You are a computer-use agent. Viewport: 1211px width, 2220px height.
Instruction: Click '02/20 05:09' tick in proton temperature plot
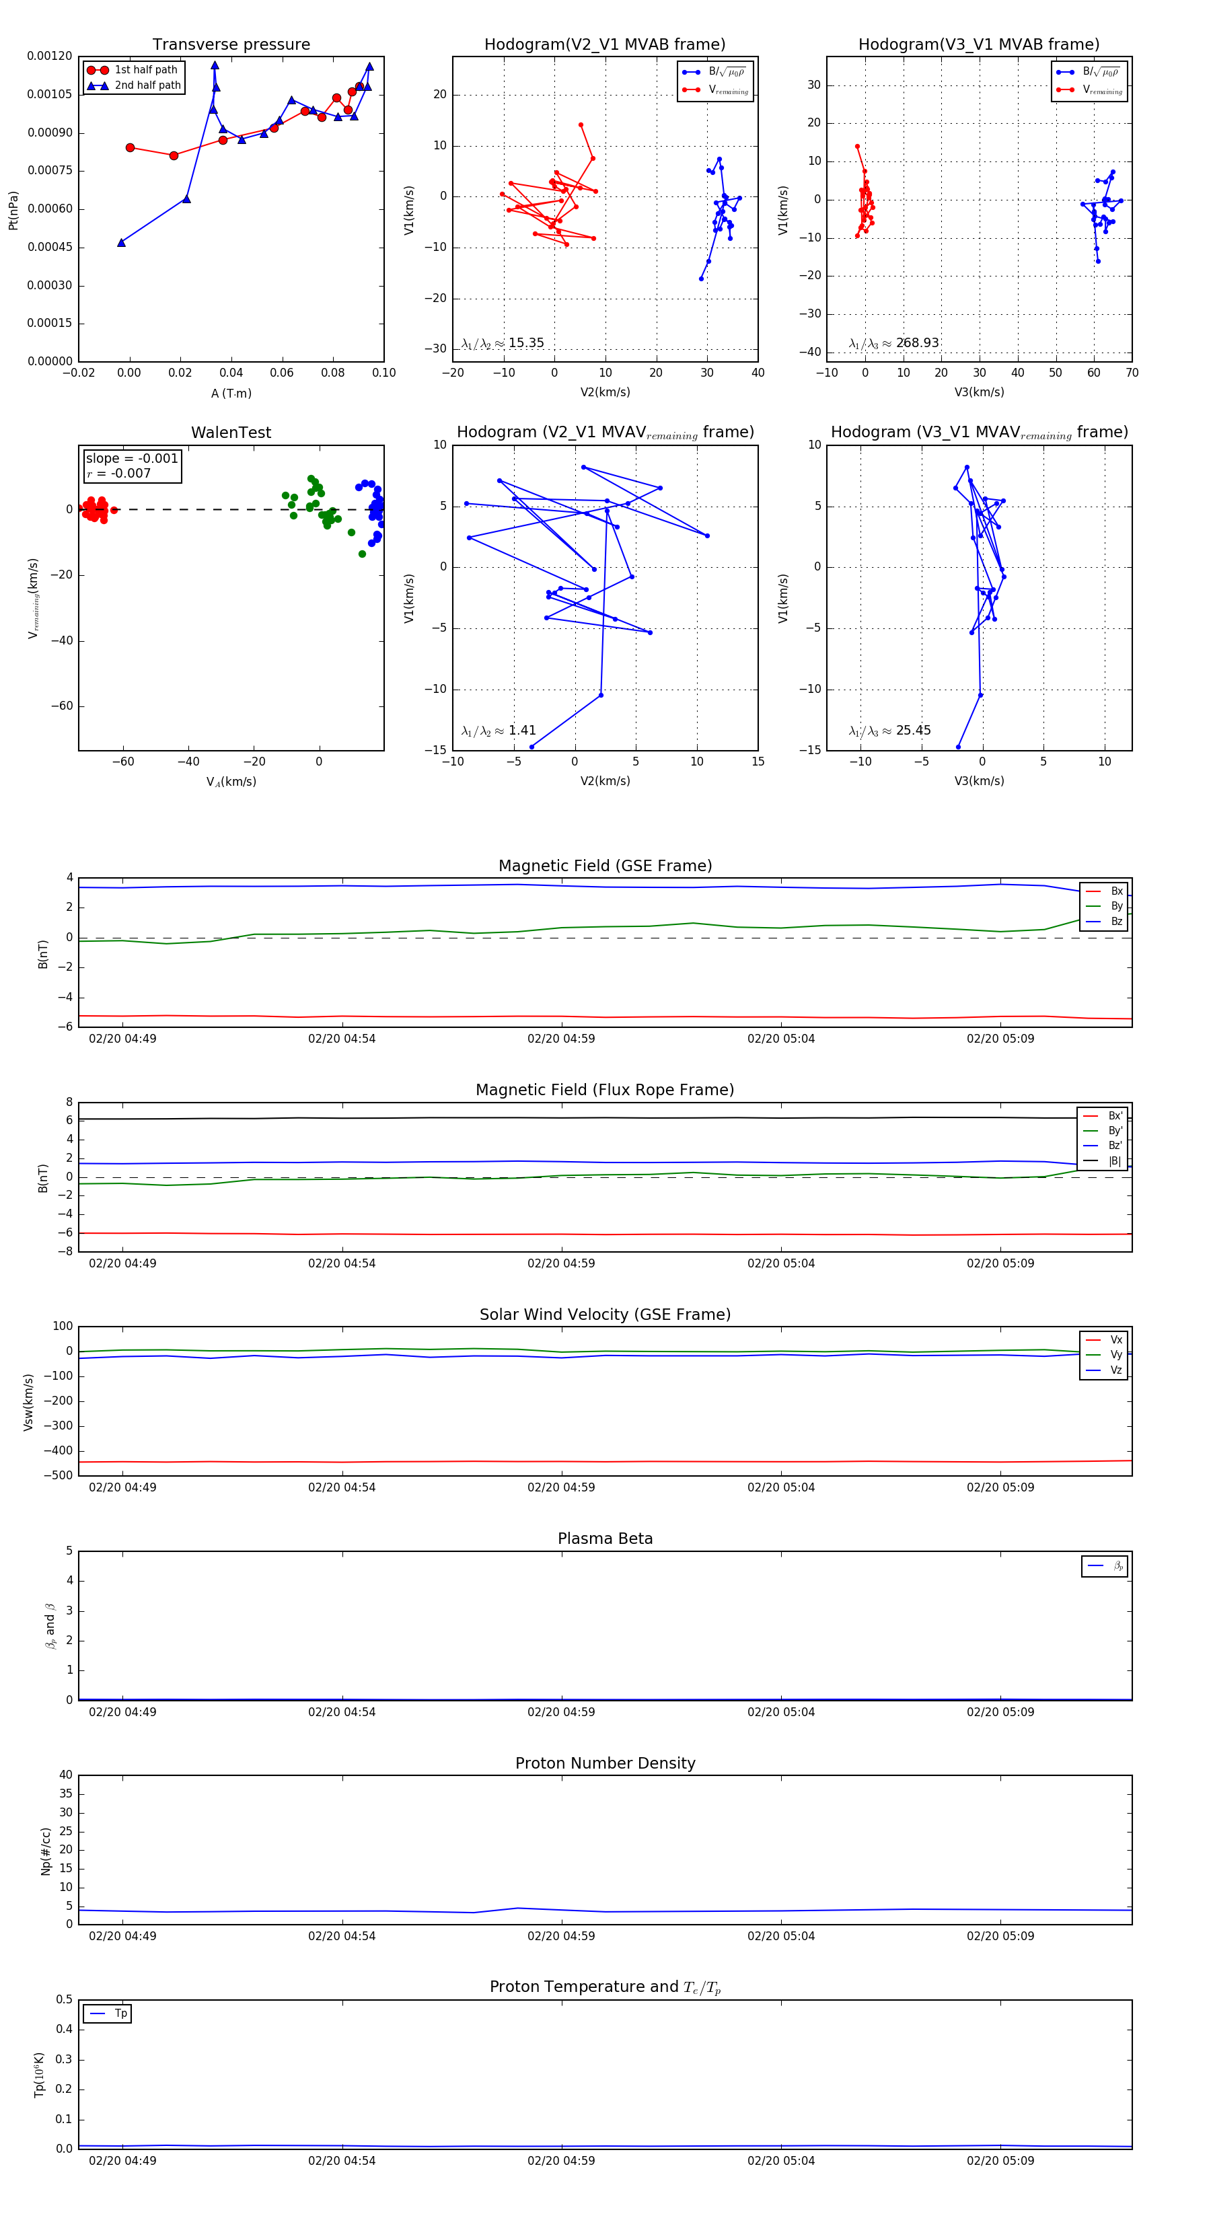click(x=1000, y=2161)
